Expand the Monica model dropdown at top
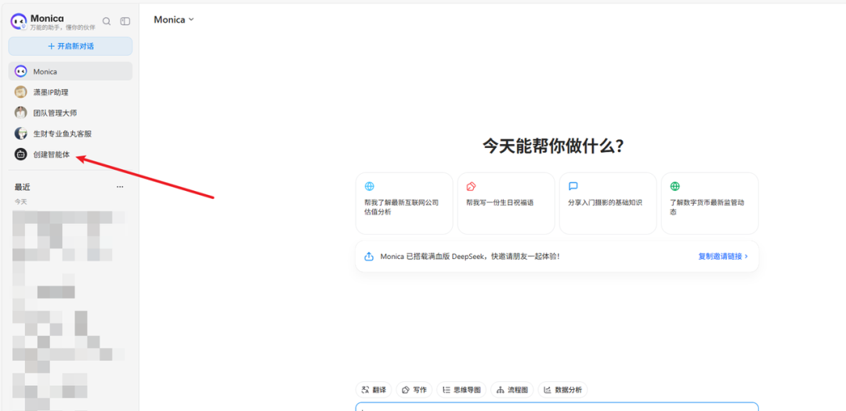The image size is (846, 411). pos(174,20)
